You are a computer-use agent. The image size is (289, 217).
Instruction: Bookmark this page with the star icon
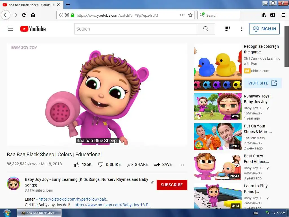(x=190, y=15)
